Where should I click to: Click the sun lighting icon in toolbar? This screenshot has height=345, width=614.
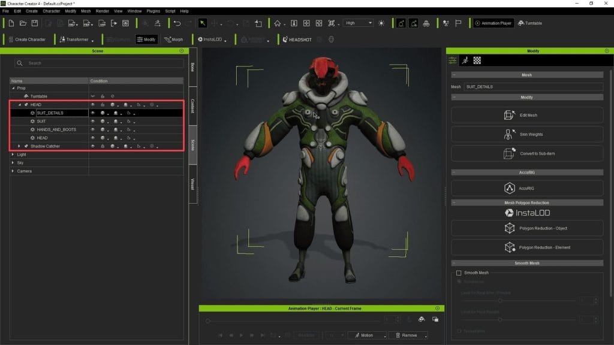[381, 23]
